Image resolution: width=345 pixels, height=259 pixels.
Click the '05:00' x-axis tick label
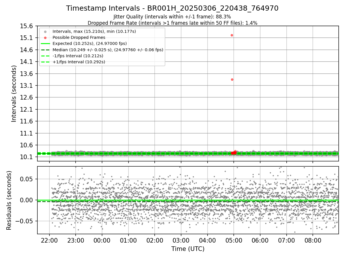pyautogui.click(x=234, y=240)
